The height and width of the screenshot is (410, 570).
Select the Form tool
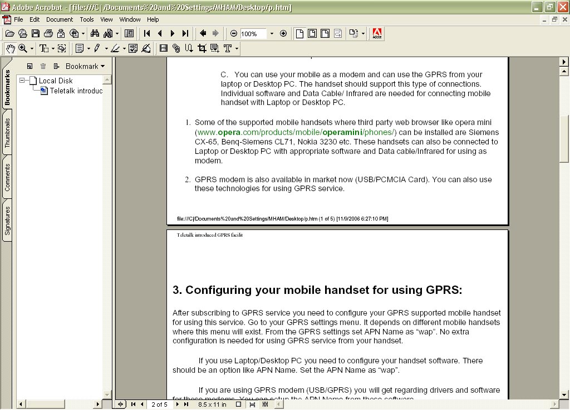pos(214,48)
